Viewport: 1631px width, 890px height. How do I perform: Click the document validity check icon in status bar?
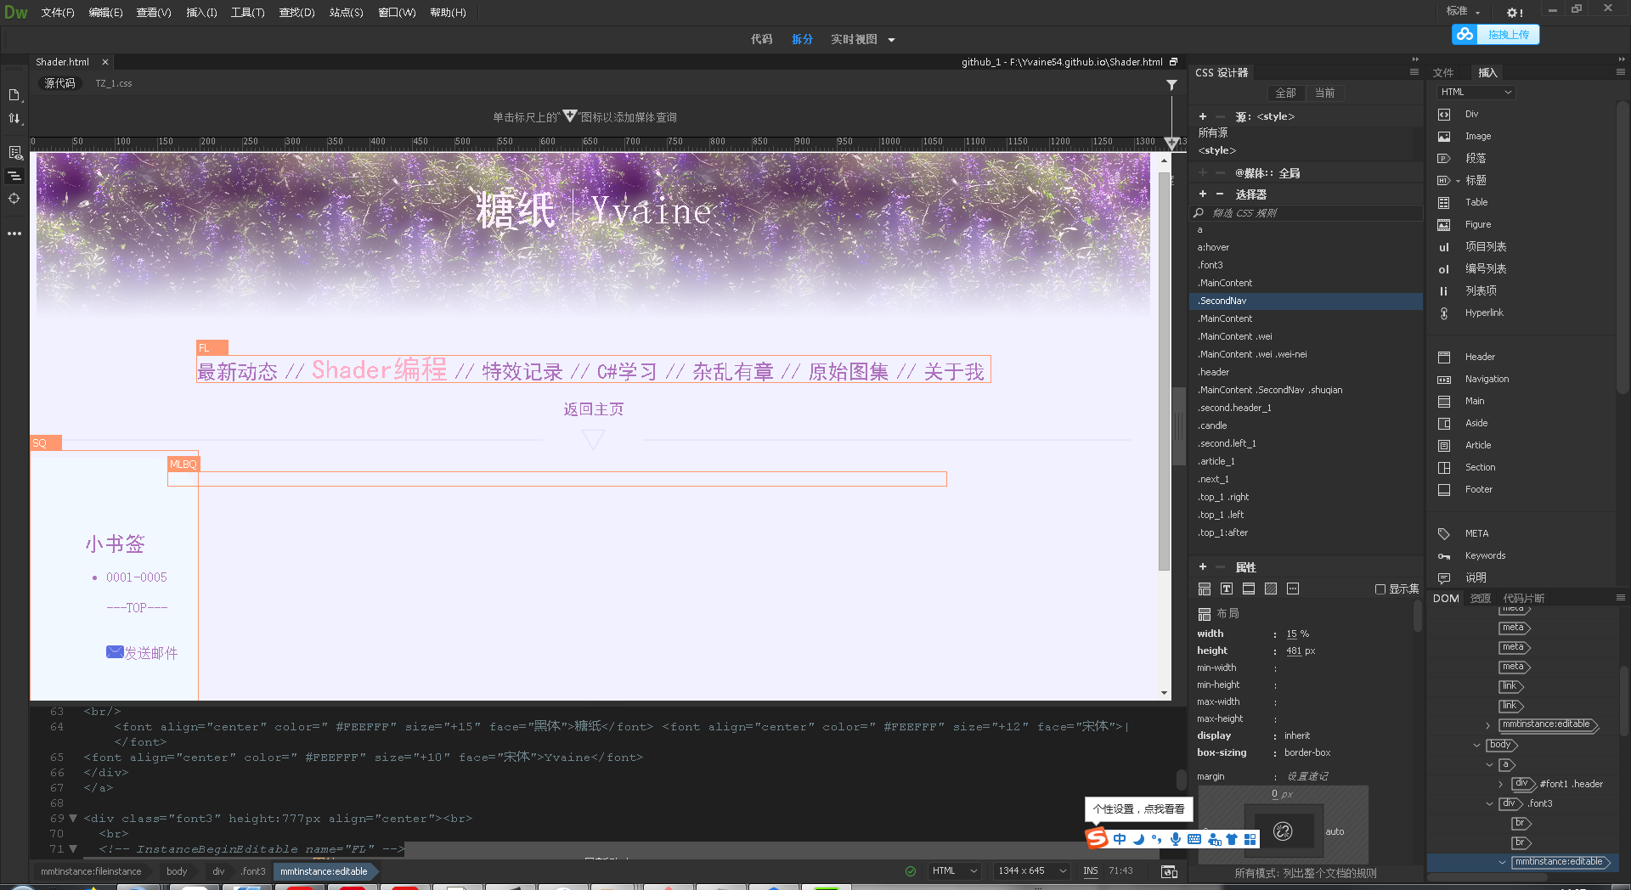pyautogui.click(x=911, y=871)
